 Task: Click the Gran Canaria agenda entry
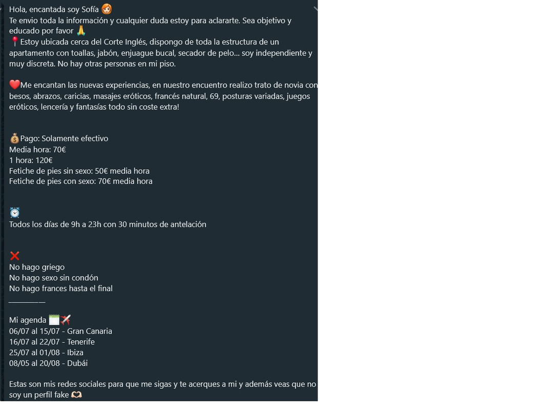pyautogui.click(x=60, y=331)
